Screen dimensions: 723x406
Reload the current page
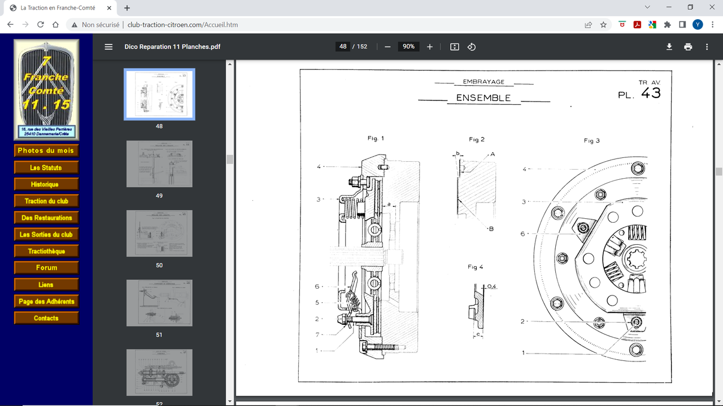[40, 25]
